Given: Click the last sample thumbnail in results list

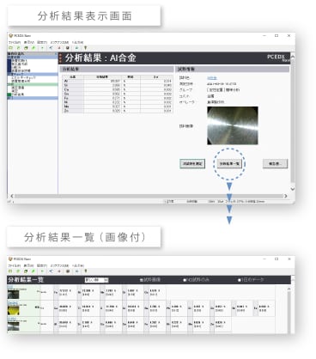Looking at the screenshot, I should (13, 326).
